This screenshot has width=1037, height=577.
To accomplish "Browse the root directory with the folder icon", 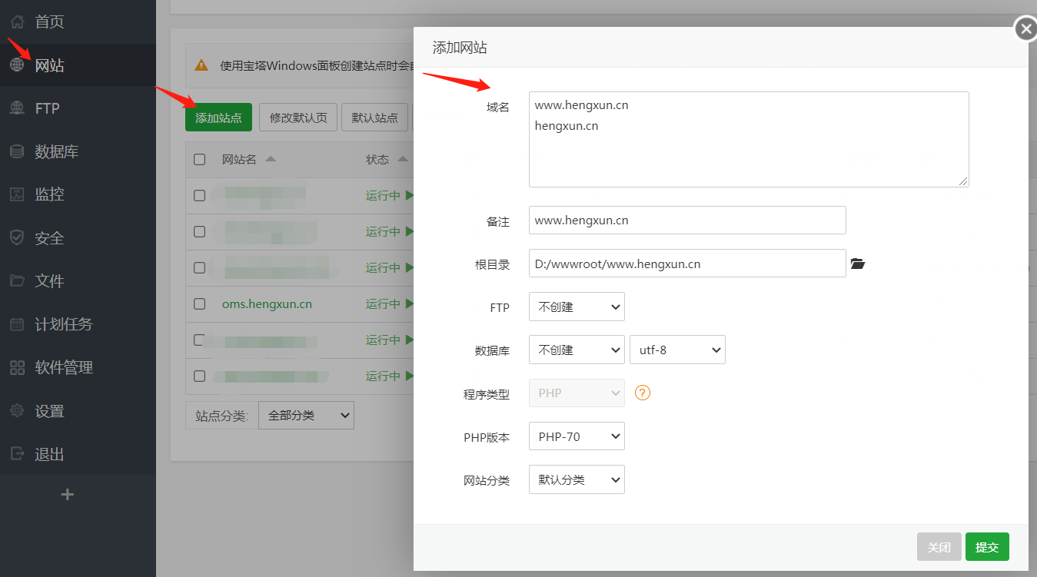I will [857, 263].
